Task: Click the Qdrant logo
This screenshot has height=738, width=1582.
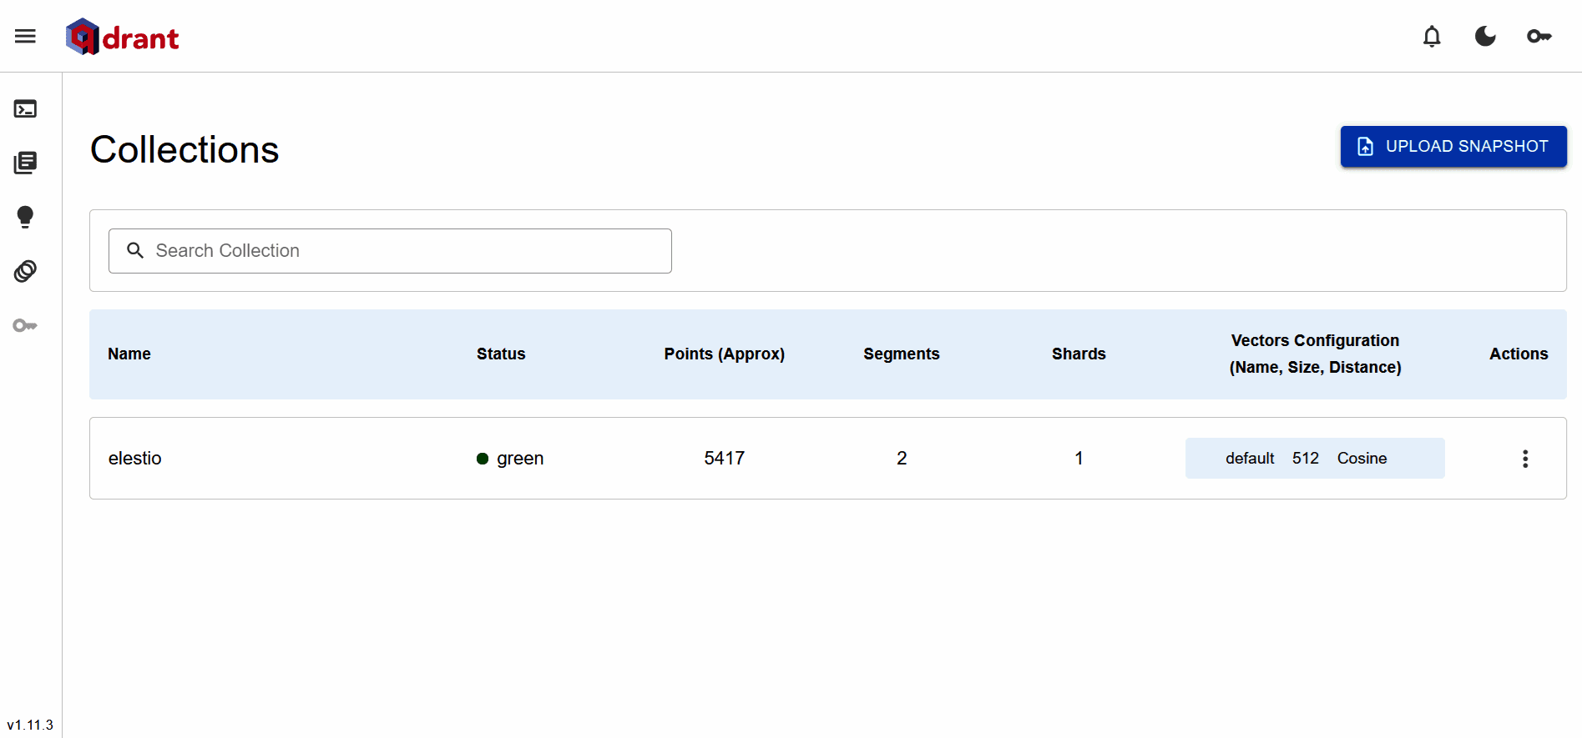Action: pyautogui.click(x=123, y=37)
